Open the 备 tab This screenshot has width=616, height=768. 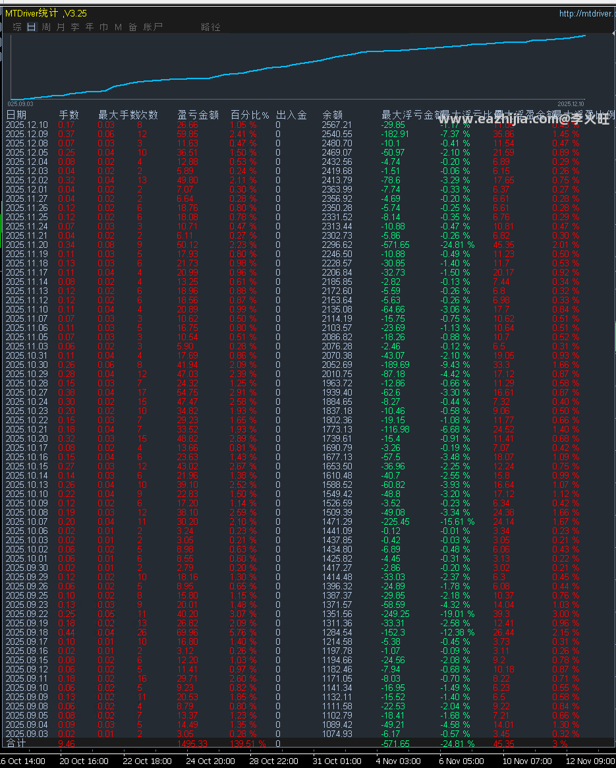click(132, 27)
